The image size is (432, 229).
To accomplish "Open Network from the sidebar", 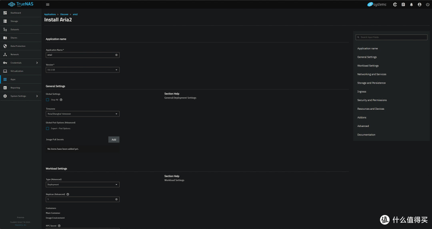I will point(21,54).
